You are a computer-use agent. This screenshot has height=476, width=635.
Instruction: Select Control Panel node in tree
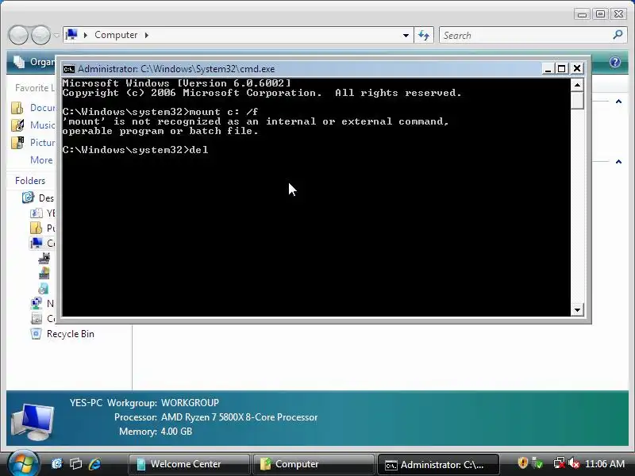point(43,319)
